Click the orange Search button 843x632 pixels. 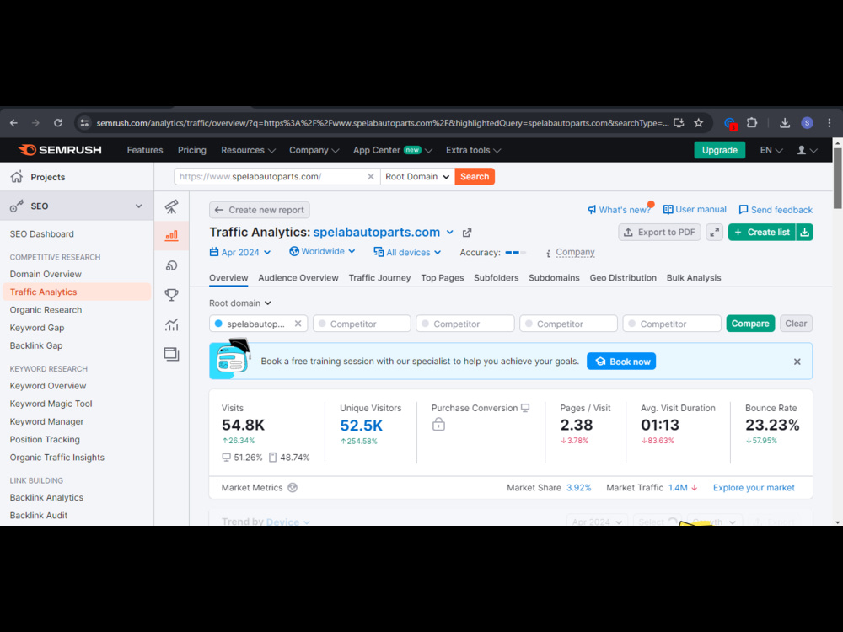(x=475, y=177)
